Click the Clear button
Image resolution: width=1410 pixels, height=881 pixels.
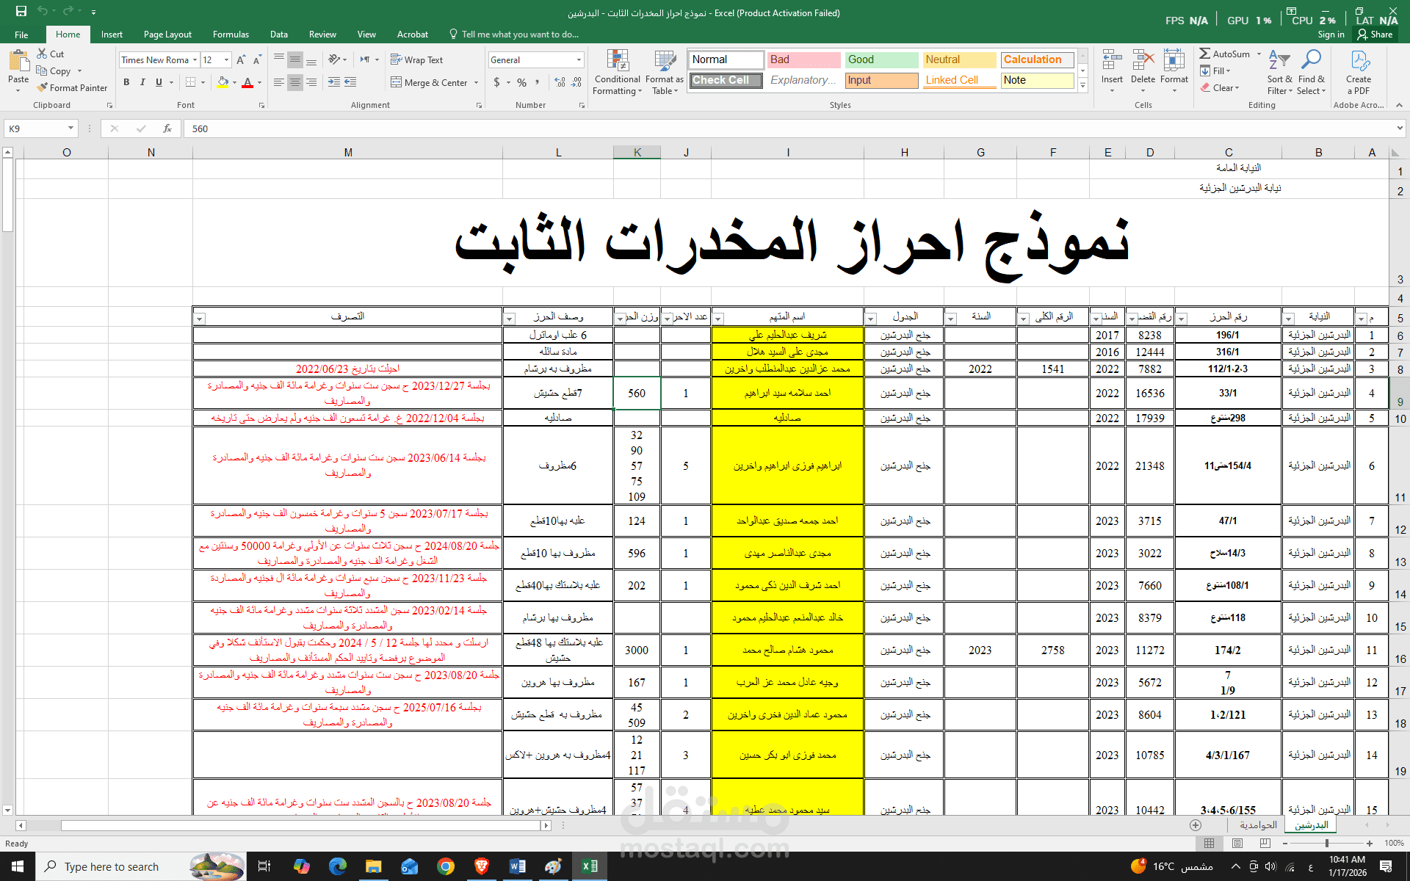point(1220,87)
